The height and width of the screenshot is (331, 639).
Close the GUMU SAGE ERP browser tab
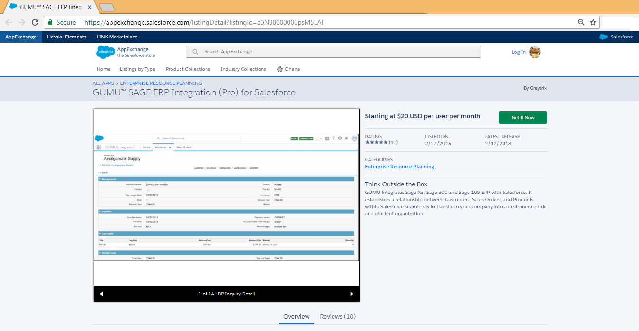(x=90, y=7)
